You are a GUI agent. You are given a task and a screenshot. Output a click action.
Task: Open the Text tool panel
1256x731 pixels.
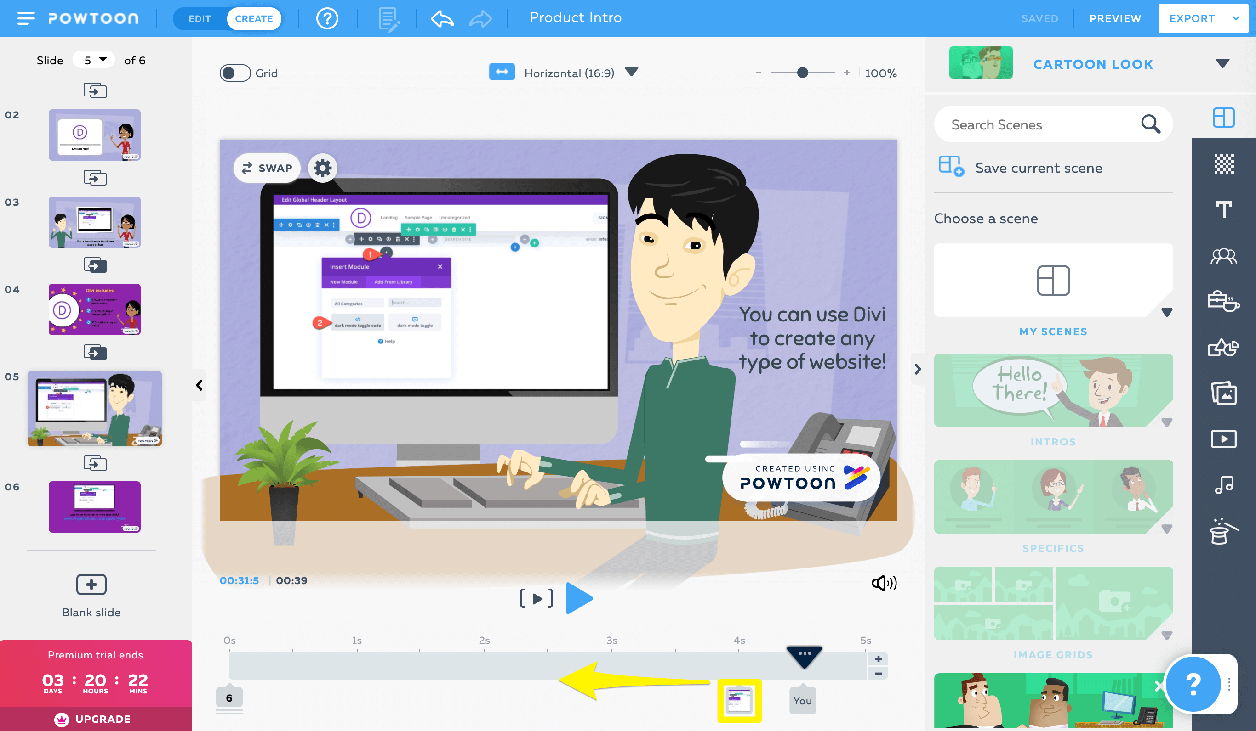point(1224,210)
